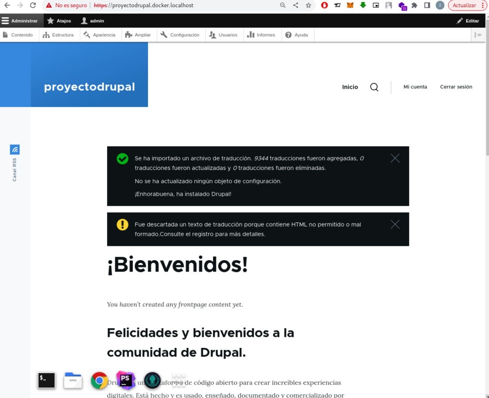Viewport: 489px width, 398px height.
Task: Reload the page with the refresh icon
Action: pyautogui.click(x=33, y=5)
